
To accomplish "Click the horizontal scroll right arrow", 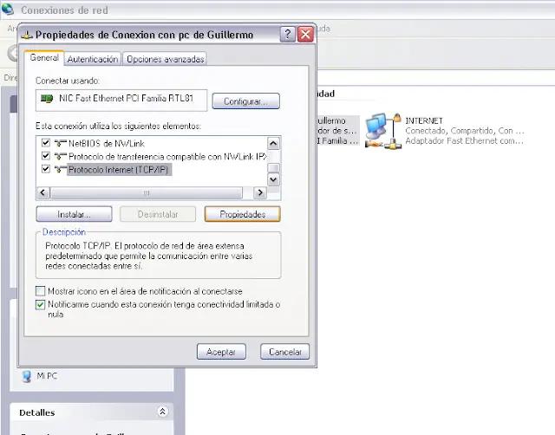I will (260, 192).
